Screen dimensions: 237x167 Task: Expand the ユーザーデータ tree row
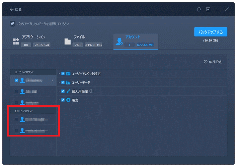(59, 83)
